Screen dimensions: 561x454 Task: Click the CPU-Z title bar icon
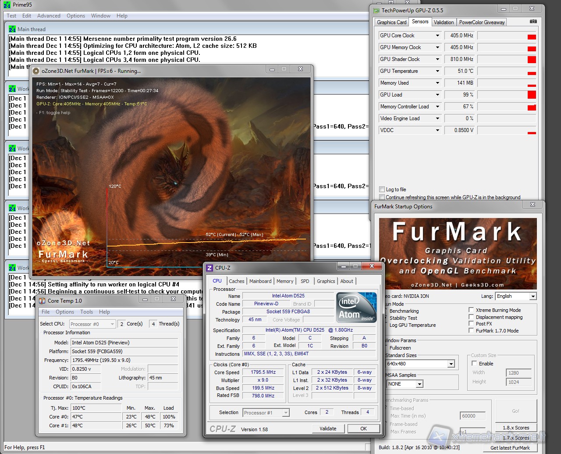(x=209, y=268)
